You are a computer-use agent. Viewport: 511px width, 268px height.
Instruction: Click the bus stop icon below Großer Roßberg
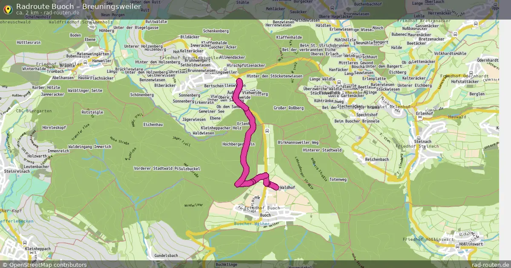click(267, 131)
